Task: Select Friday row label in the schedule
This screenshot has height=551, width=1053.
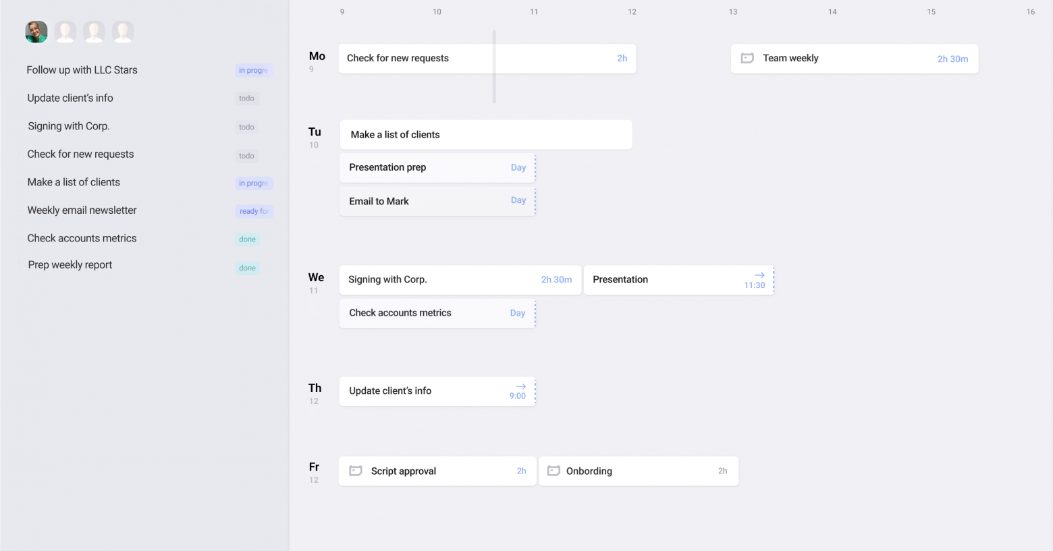Action: coord(314,467)
